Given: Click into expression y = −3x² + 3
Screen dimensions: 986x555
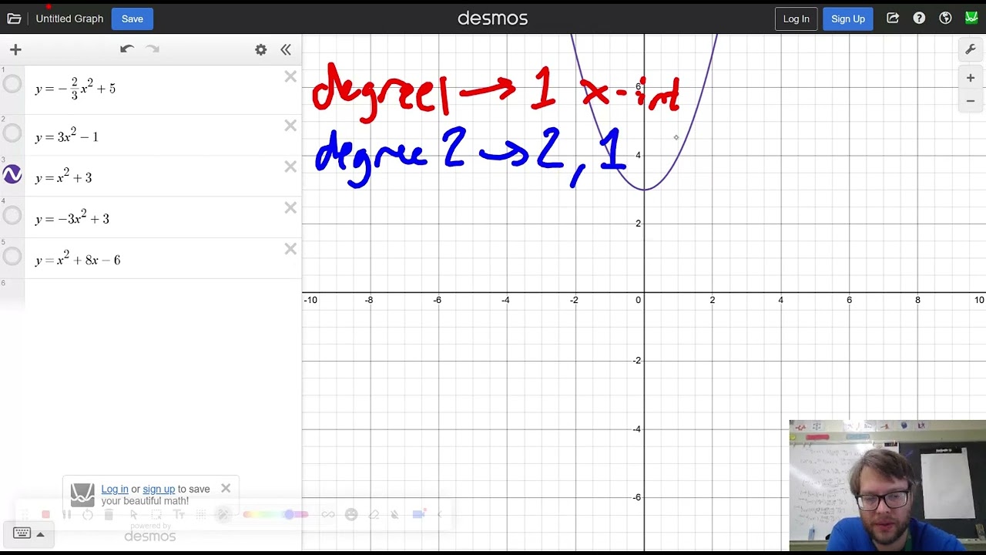Looking at the screenshot, I should (x=72, y=219).
